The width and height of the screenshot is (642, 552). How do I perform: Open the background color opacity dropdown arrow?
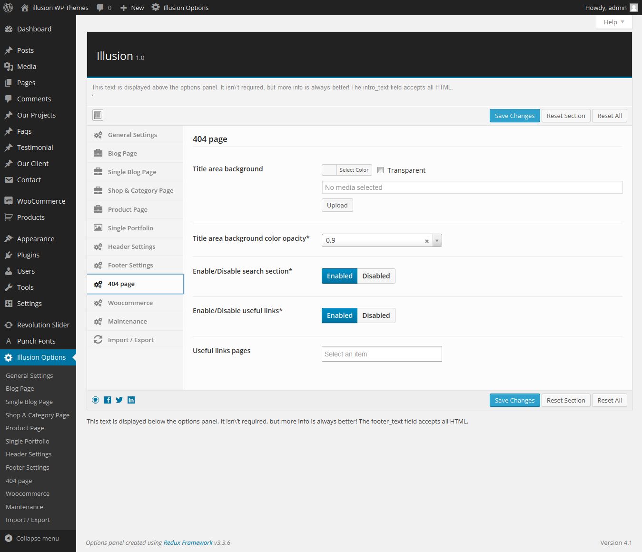click(437, 240)
